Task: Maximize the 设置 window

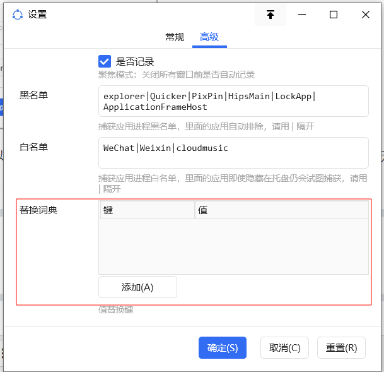Action: [334, 15]
